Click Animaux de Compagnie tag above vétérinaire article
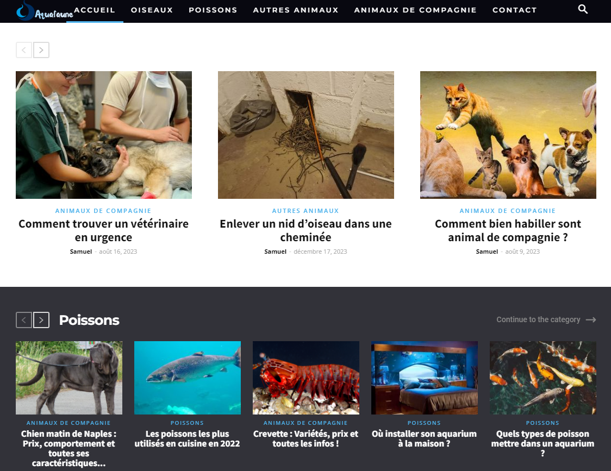 pos(103,211)
